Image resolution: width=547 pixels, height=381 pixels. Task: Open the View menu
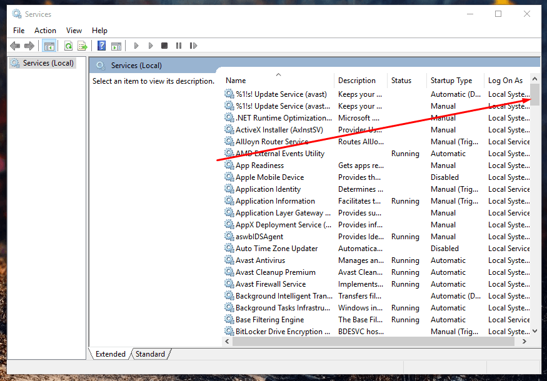click(74, 31)
